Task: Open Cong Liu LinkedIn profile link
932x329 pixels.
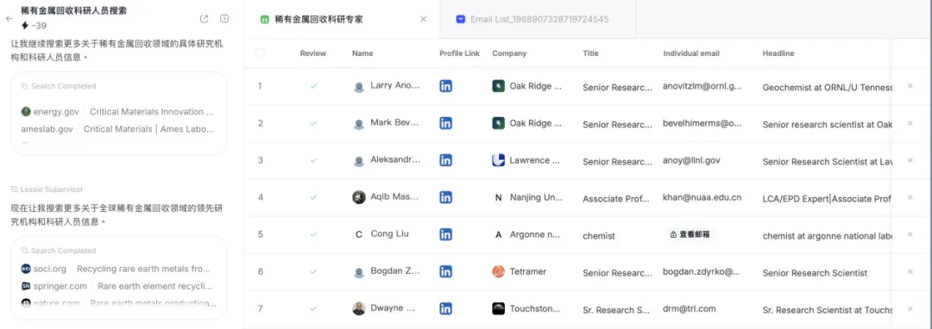Action: (x=446, y=234)
